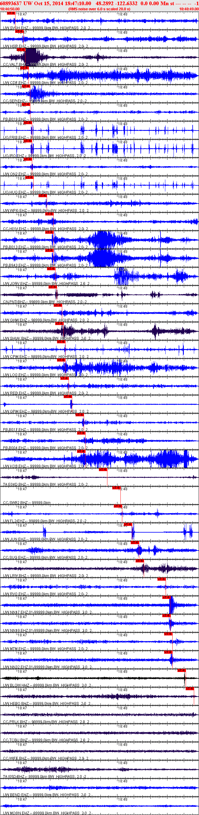The height and width of the screenshot is (815, 199).
Task: Click the red pick flag on the UW JUN trace
Action: point(127,525)
